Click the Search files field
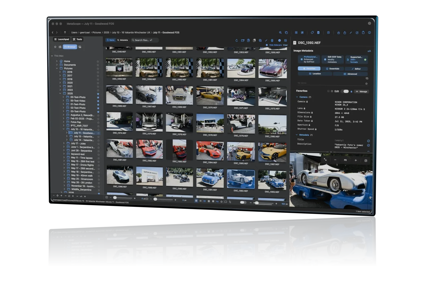 point(145,40)
